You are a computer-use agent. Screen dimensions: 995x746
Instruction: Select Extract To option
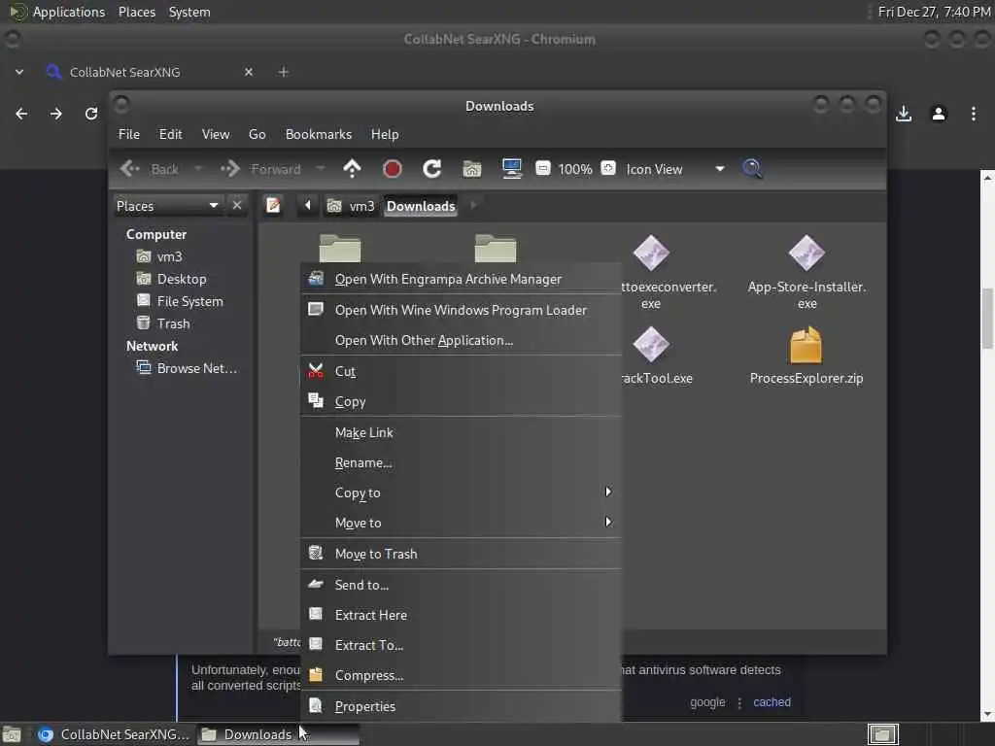pyautogui.click(x=462, y=645)
